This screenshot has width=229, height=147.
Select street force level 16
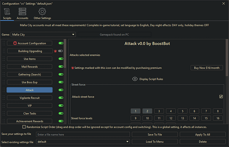click(218, 118)
